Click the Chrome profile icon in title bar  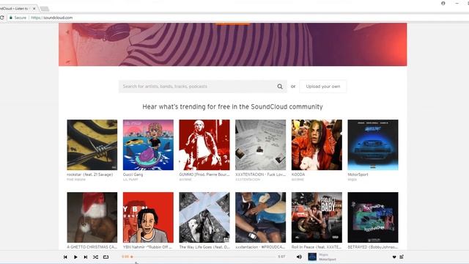pyautogui.click(x=443, y=3)
